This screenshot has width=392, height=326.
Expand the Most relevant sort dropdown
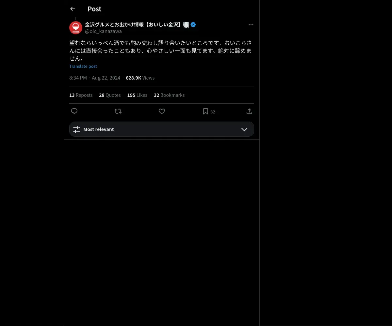(x=162, y=129)
